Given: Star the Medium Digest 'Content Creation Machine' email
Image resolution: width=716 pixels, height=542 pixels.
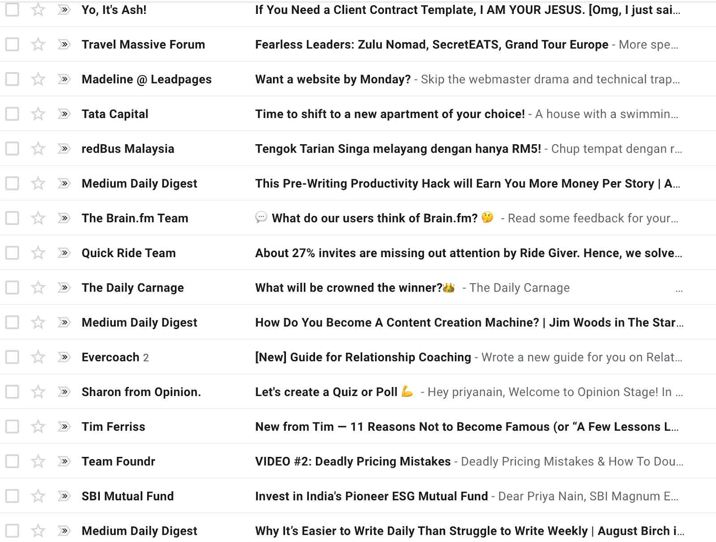Looking at the screenshot, I should click(x=38, y=323).
